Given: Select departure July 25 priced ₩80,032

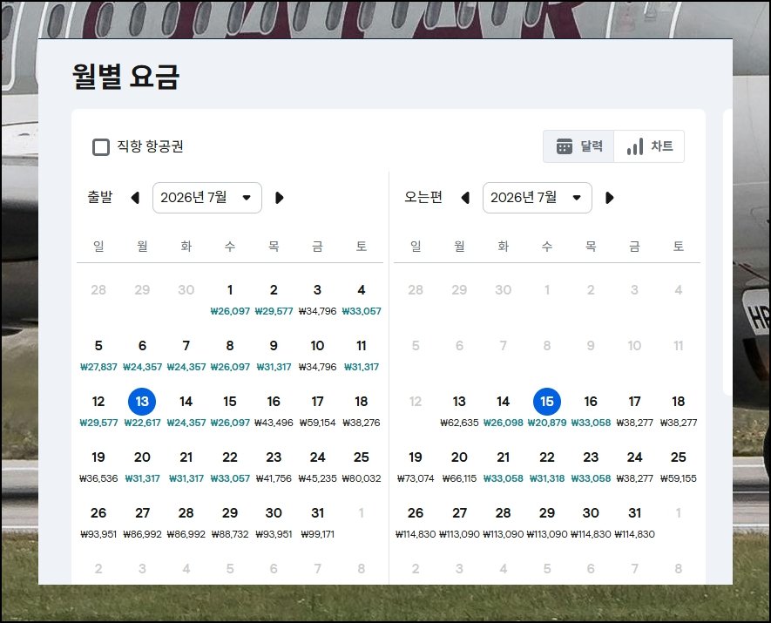Looking at the screenshot, I should [361, 466].
